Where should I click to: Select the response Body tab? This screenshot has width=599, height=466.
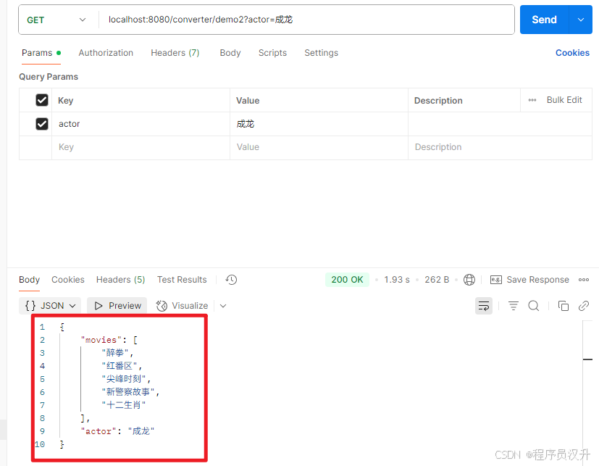[30, 280]
